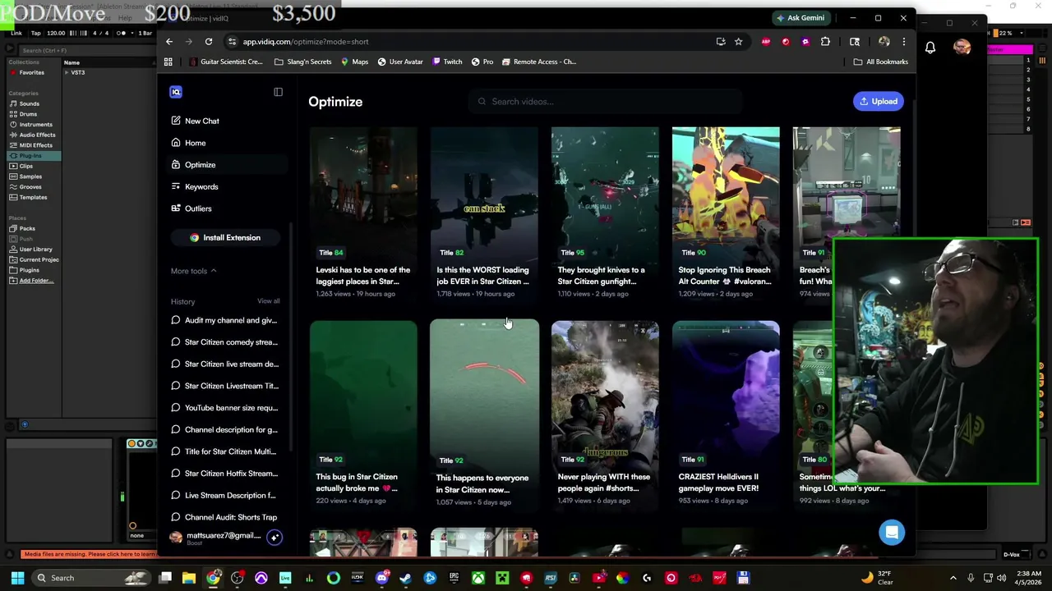Click Title 95 score badge on knives video
This screenshot has width=1052, height=591.
coord(571,253)
